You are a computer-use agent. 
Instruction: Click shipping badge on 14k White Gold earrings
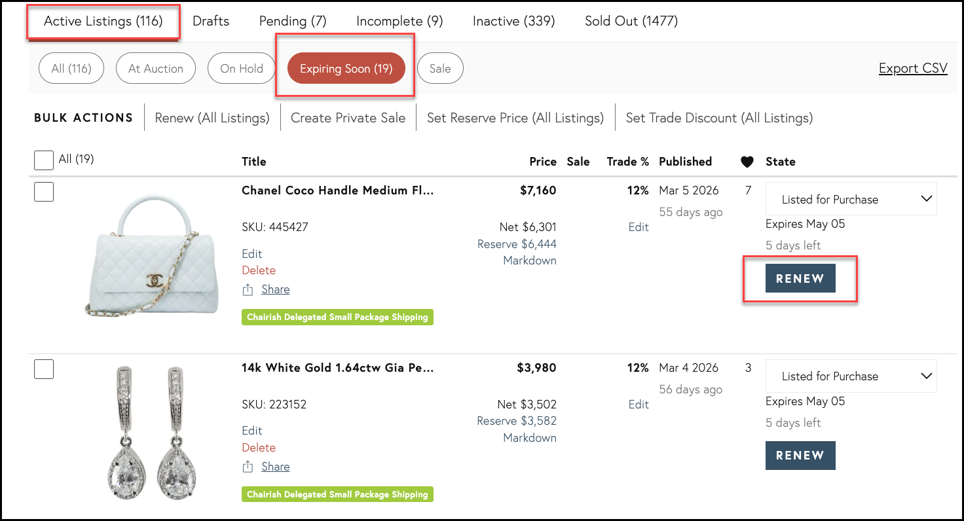coord(337,494)
